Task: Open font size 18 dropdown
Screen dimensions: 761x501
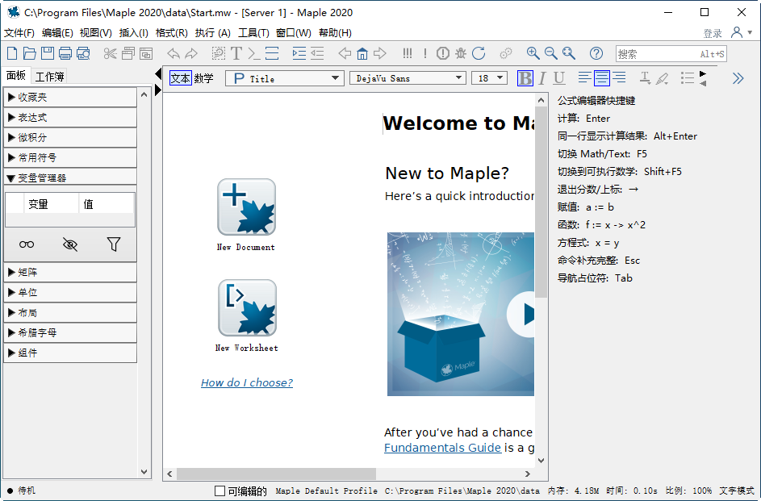Action: point(489,78)
